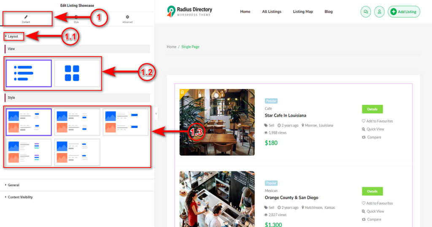The width and height of the screenshot is (432, 227).
Task: Choose the fifth list style thumbnail
Action: pos(77,152)
